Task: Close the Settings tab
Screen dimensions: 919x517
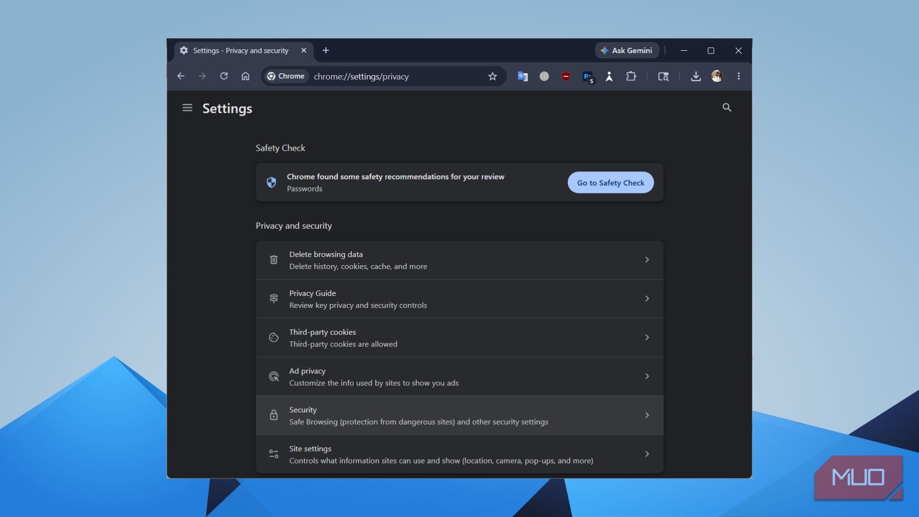Action: [303, 50]
